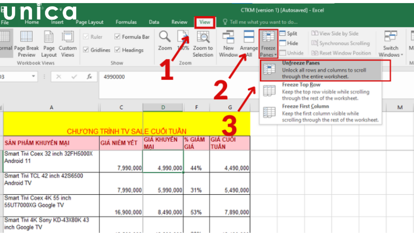Viewport: 414px width, 233px height.
Task: Click the Hide window button
Action: coord(289,43)
